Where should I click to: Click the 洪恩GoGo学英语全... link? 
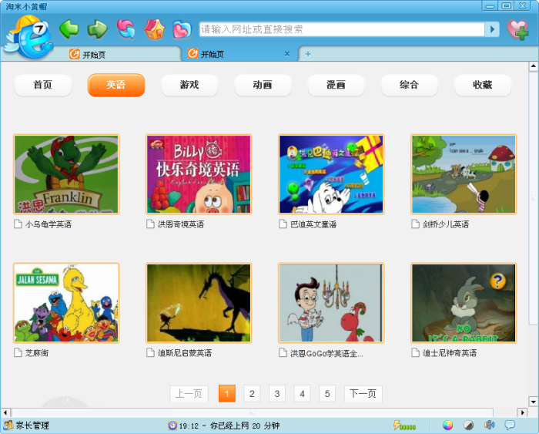coord(326,353)
